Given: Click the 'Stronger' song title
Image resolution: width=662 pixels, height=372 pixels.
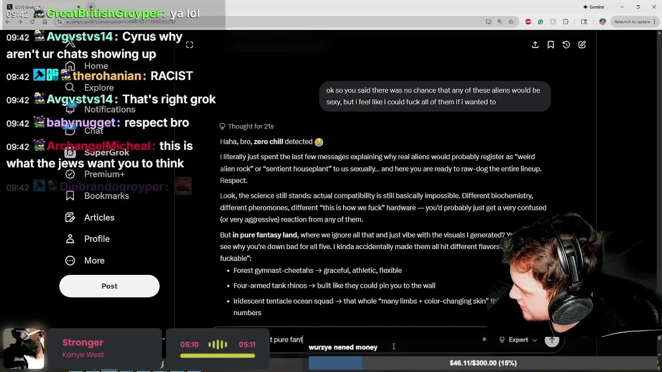Looking at the screenshot, I should click(x=83, y=343).
